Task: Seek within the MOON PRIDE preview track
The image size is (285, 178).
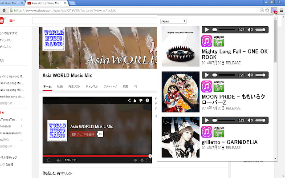Action: pos(224,75)
